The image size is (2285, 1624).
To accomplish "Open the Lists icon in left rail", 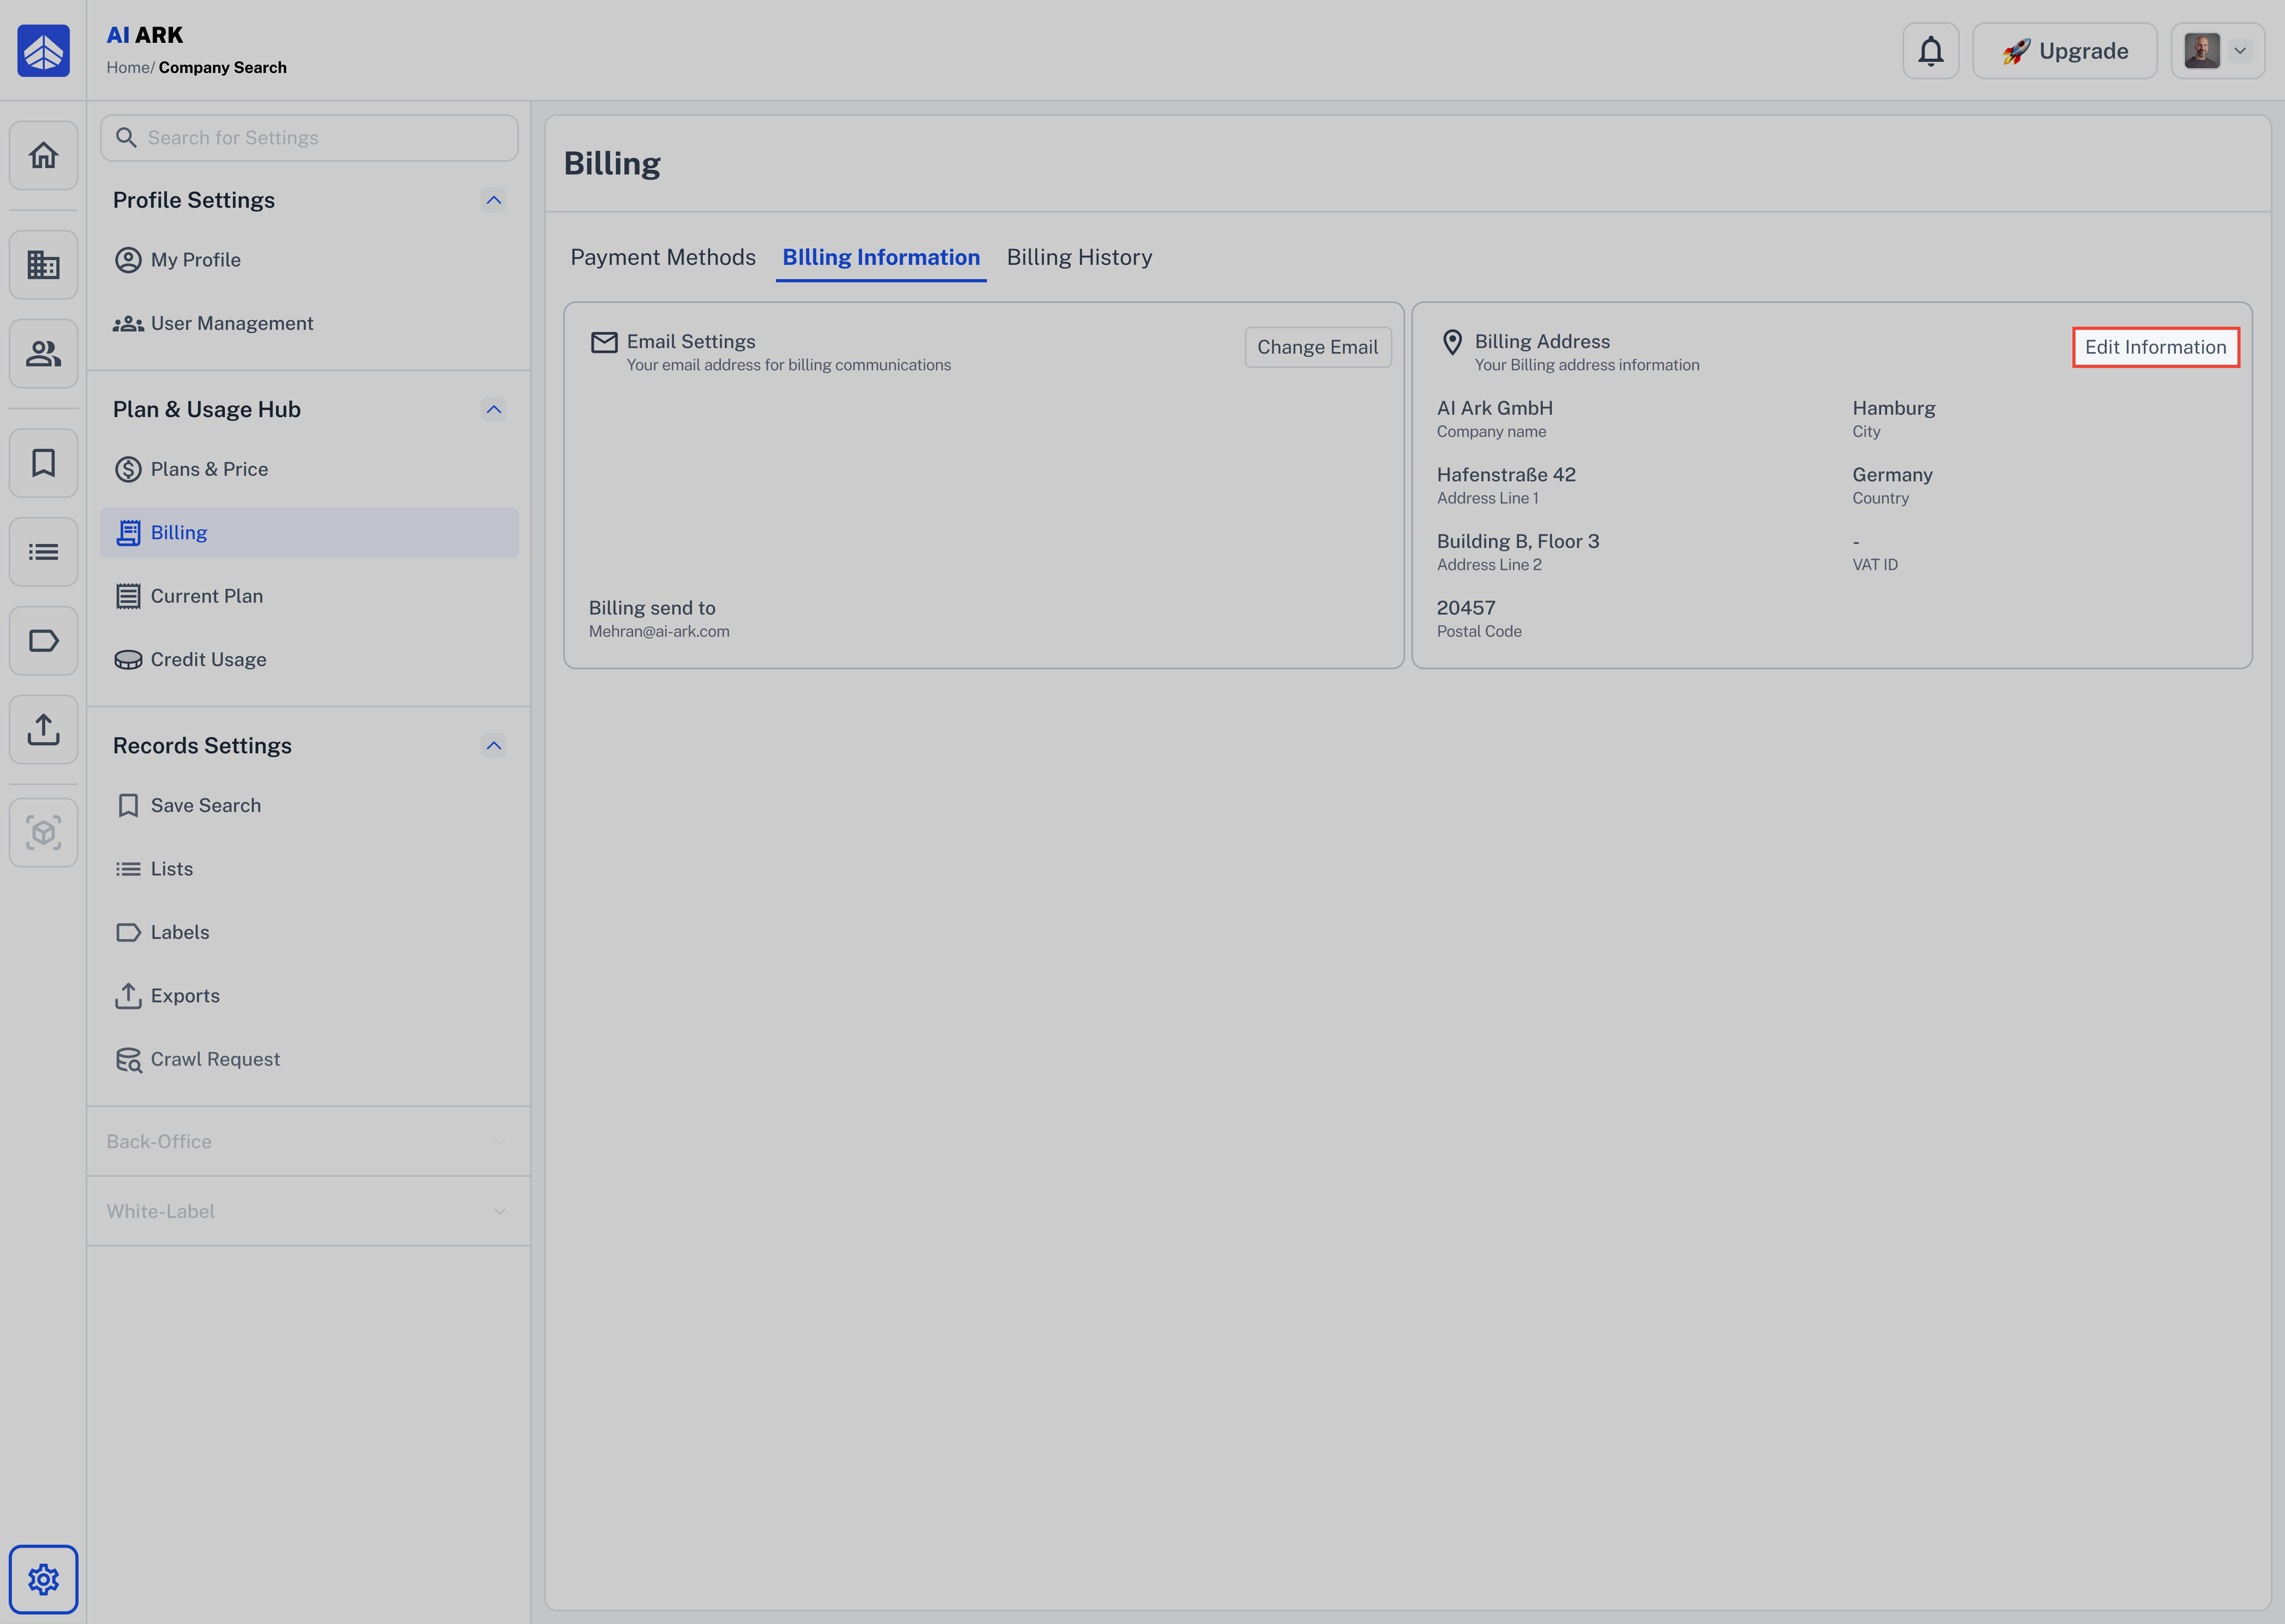I will click(43, 552).
